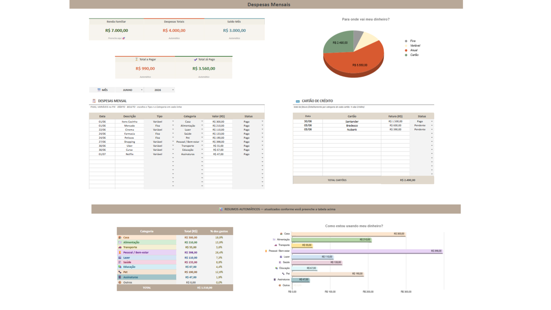Select the Valor cell R$ 398,00 for Shopping

(218, 142)
